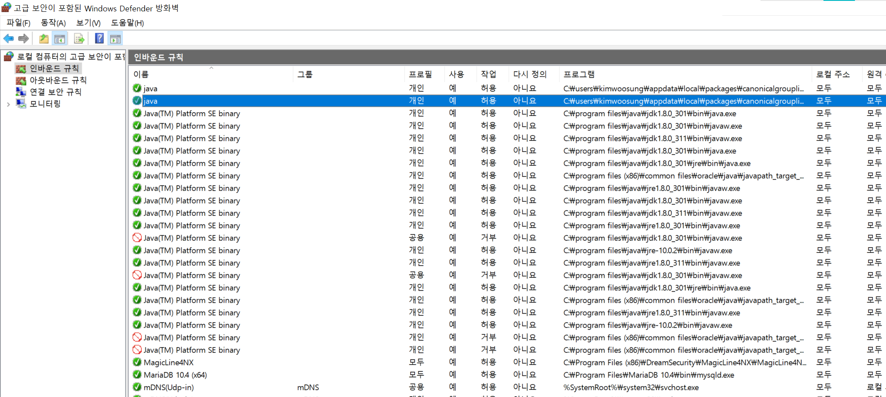Select the mDNS(Udp-in) rule name
Viewport: 886px width, 397px height.
pos(168,387)
